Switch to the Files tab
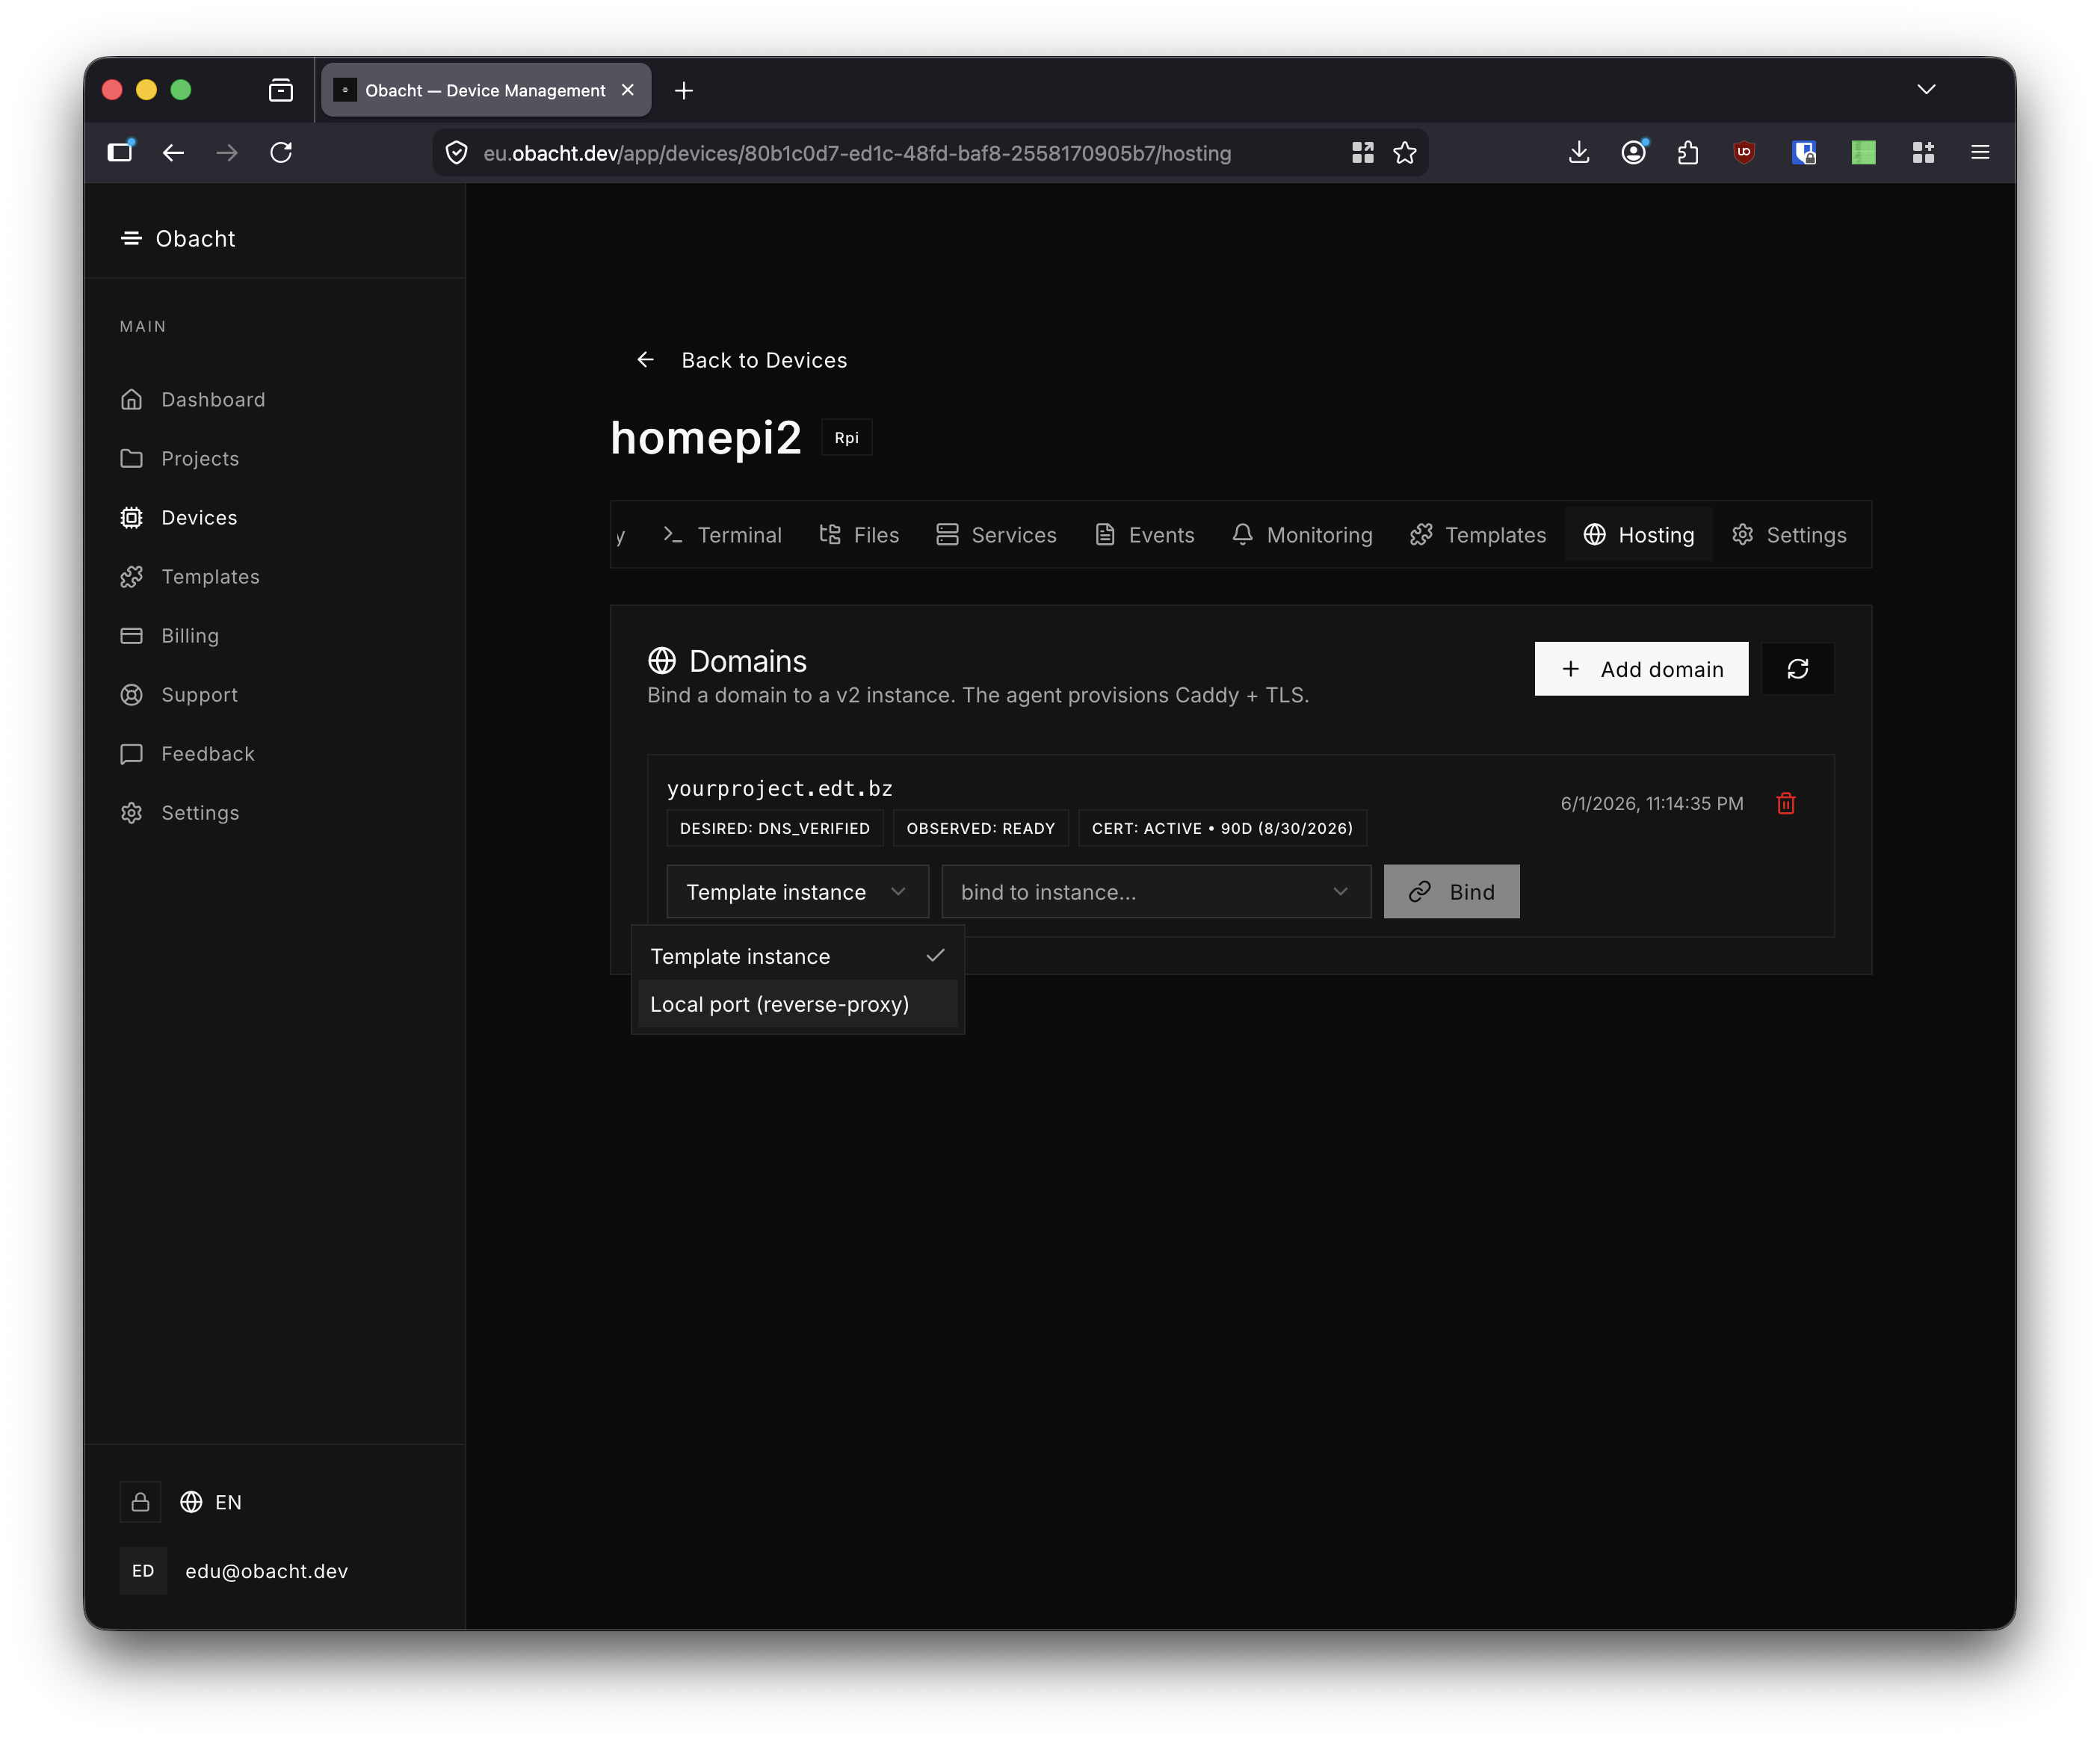The image size is (2100, 1741). pyautogui.click(x=859, y=535)
